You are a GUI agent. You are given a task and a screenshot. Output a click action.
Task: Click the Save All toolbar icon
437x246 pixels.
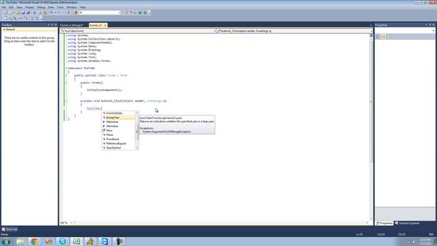point(28,13)
